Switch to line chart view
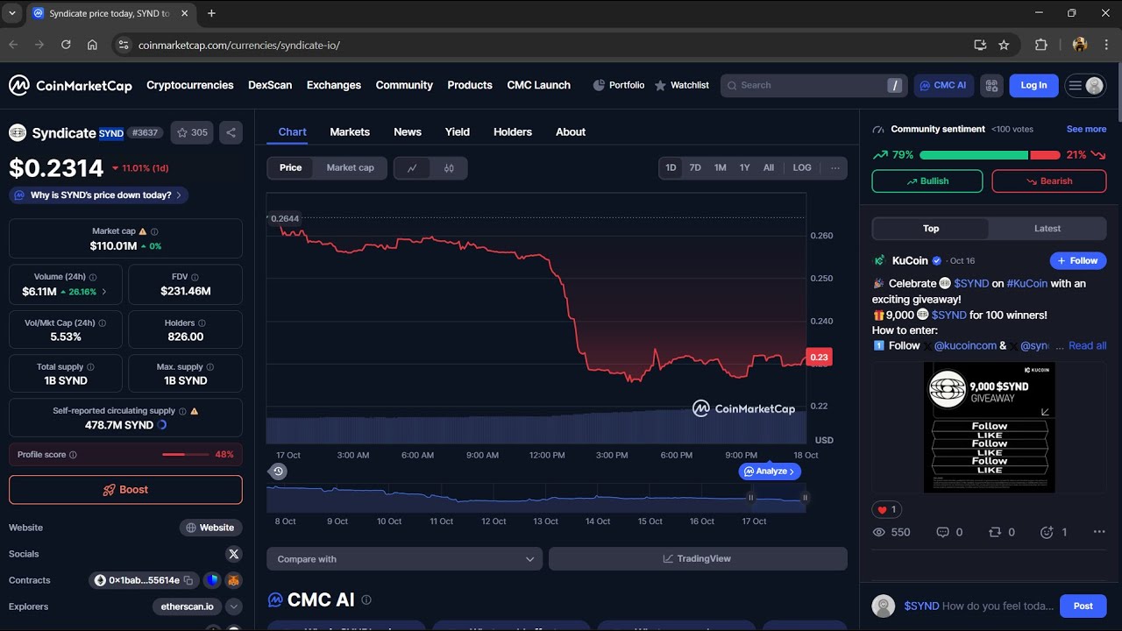The width and height of the screenshot is (1122, 631). tap(412, 168)
